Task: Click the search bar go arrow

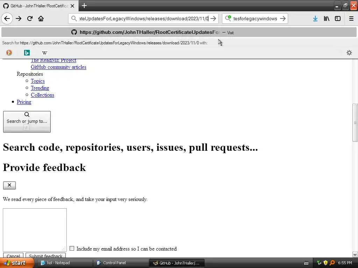Action: click(x=282, y=18)
